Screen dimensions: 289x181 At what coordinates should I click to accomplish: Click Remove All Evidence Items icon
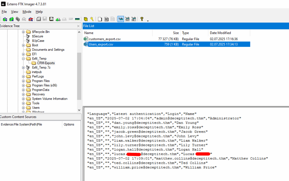(x=30, y=19)
